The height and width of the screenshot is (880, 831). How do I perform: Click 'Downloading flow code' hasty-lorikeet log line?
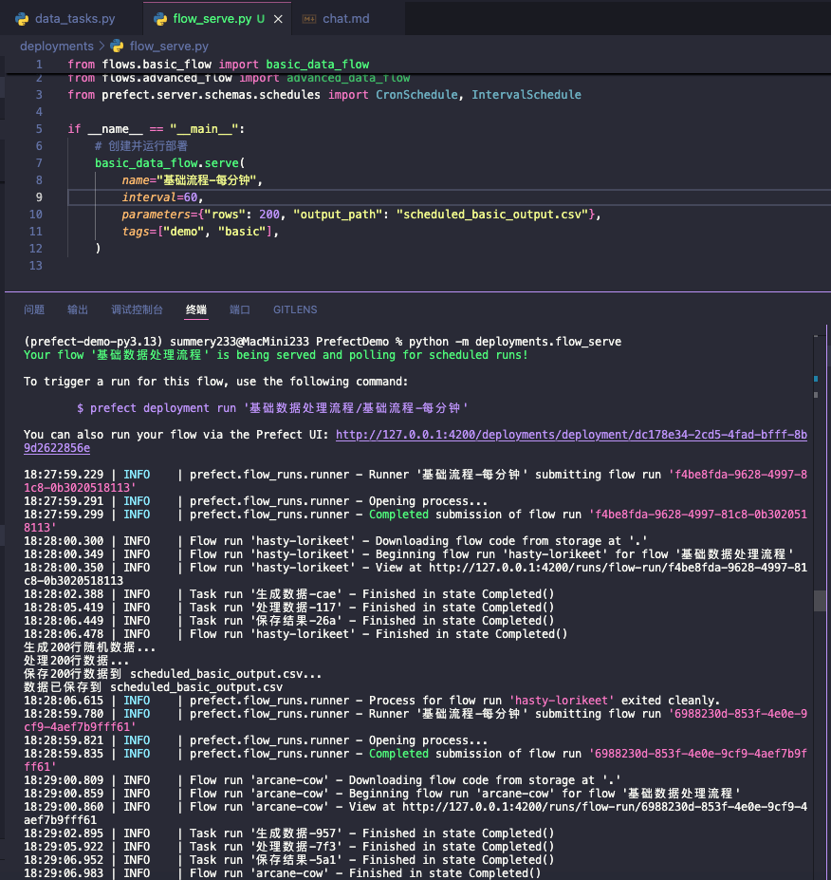point(335,541)
